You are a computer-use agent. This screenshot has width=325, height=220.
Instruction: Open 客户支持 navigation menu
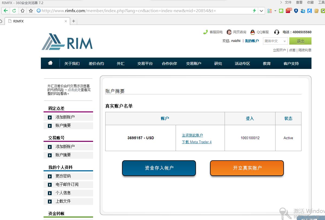291,64
